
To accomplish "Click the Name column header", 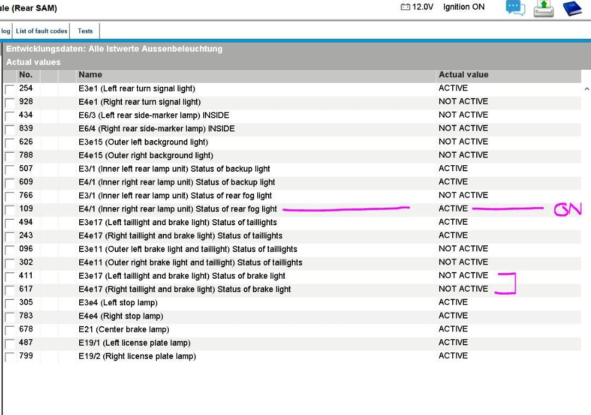I will pos(90,75).
